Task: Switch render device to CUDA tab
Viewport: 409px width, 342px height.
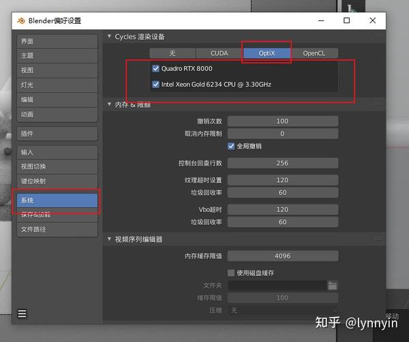Action: tap(219, 53)
